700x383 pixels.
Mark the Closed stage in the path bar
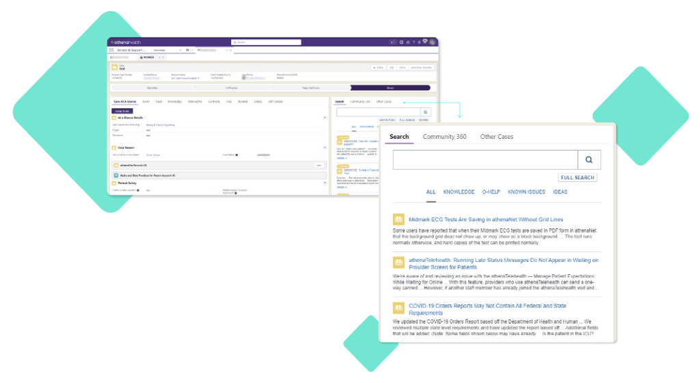click(x=390, y=88)
